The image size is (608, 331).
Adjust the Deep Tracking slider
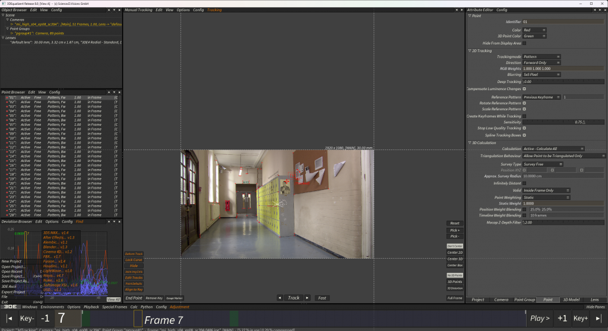point(563,82)
